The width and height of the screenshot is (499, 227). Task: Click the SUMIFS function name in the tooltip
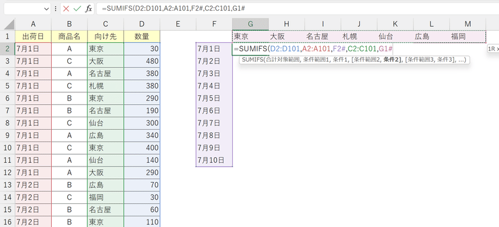pos(253,59)
